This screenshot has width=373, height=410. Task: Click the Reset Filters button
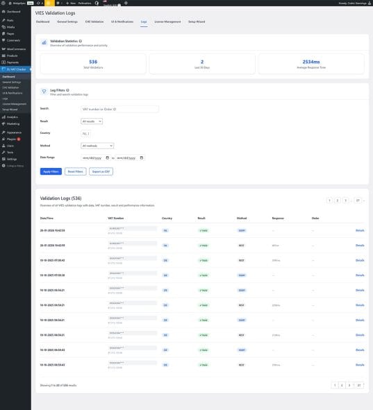pos(76,171)
